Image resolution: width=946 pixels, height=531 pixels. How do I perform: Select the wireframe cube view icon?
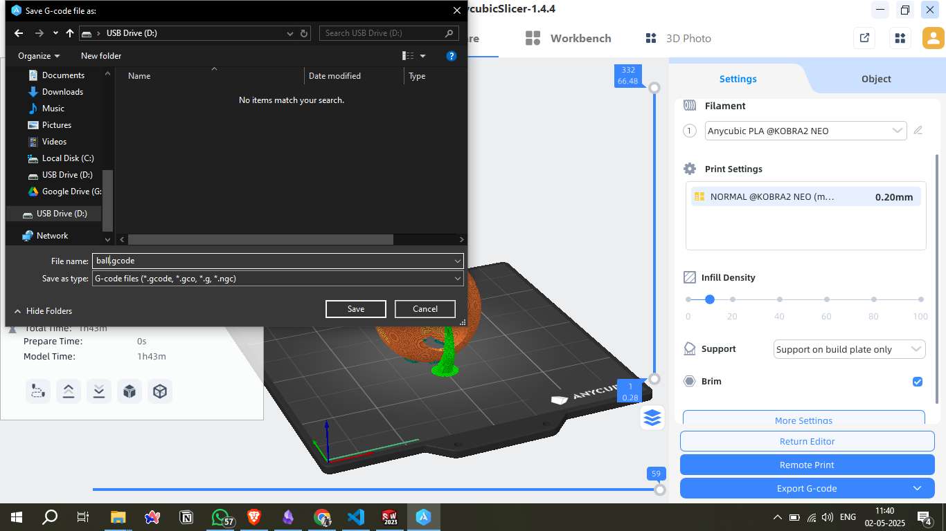point(160,391)
